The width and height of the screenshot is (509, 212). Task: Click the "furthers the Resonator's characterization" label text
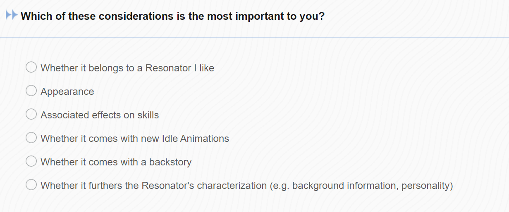[177, 186]
